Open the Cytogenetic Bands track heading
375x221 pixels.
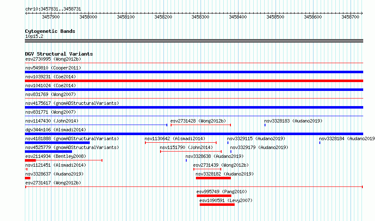click(50, 31)
